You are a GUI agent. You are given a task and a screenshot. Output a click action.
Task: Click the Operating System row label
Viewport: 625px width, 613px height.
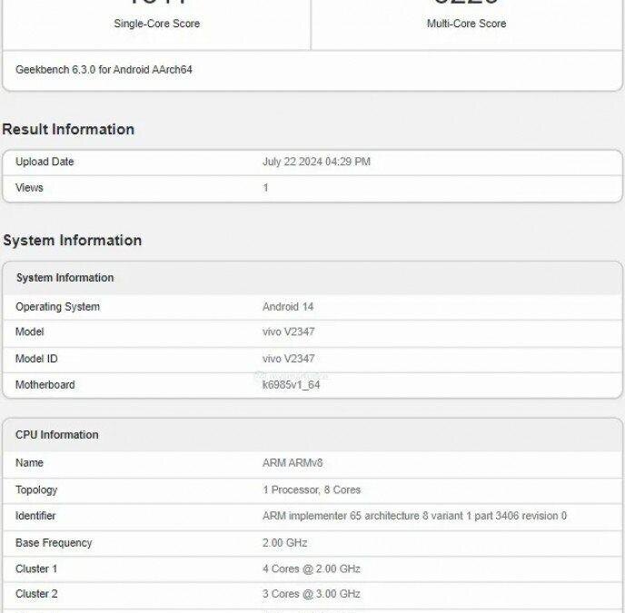pyautogui.click(x=57, y=307)
